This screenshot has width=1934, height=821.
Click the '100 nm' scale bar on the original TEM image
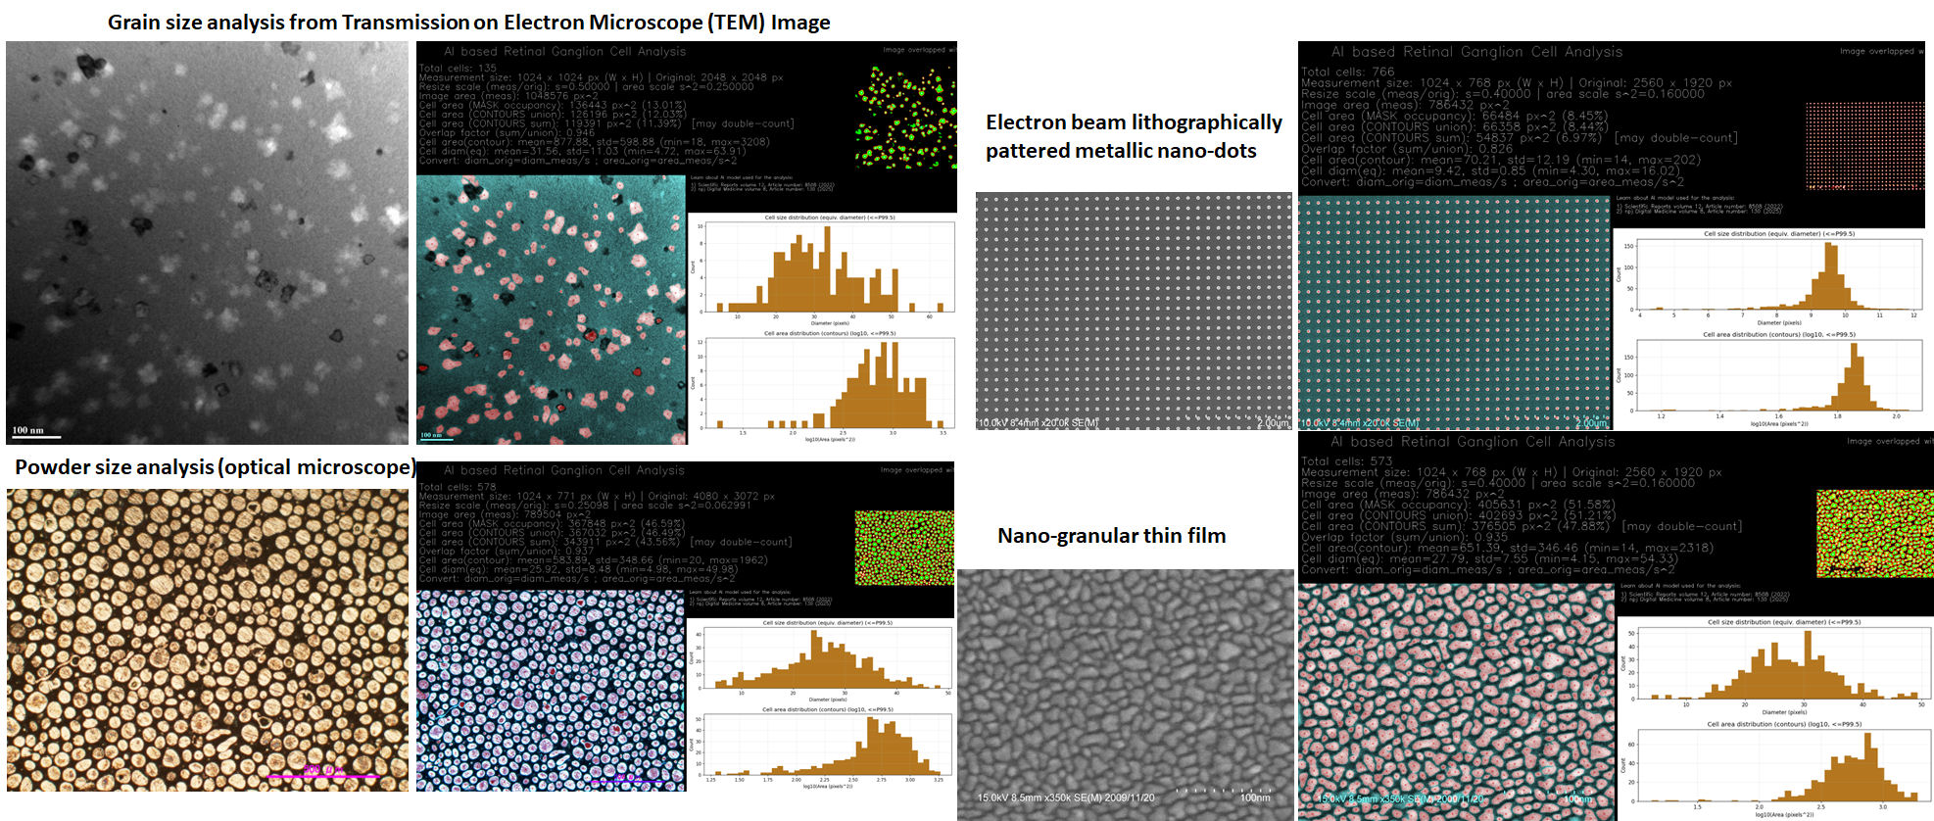[x=35, y=432]
